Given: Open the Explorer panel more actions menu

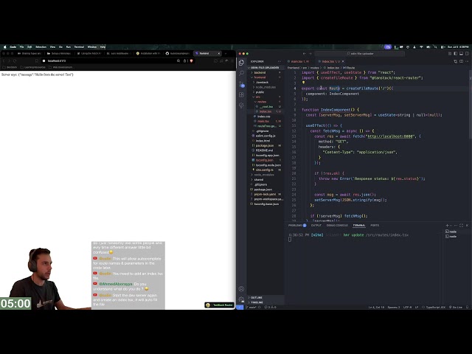Looking at the screenshot, I should tap(280, 61).
